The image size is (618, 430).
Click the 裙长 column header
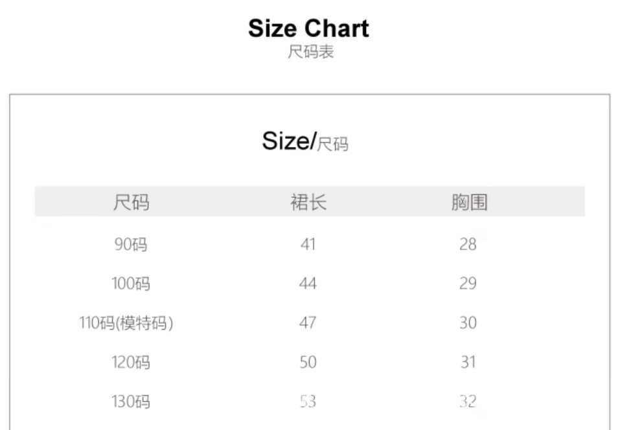(x=308, y=203)
